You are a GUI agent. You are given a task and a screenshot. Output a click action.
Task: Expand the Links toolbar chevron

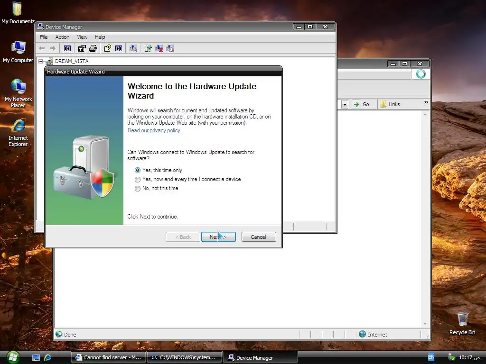pyautogui.click(x=426, y=102)
